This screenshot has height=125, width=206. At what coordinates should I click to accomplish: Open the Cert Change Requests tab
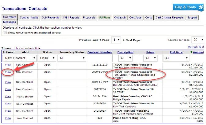[169, 18]
